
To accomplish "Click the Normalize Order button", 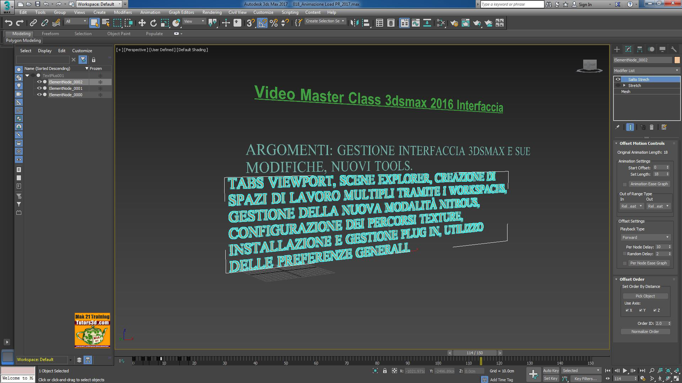I will [645, 332].
